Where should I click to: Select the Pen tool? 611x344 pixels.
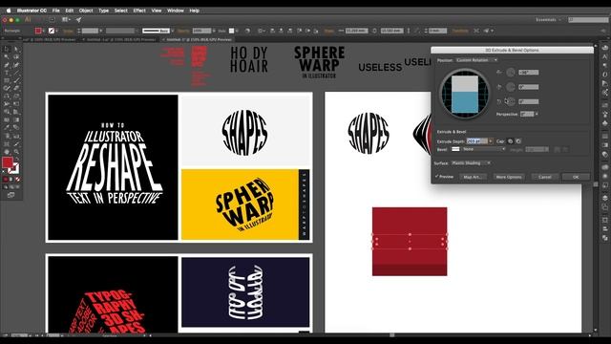7,65
